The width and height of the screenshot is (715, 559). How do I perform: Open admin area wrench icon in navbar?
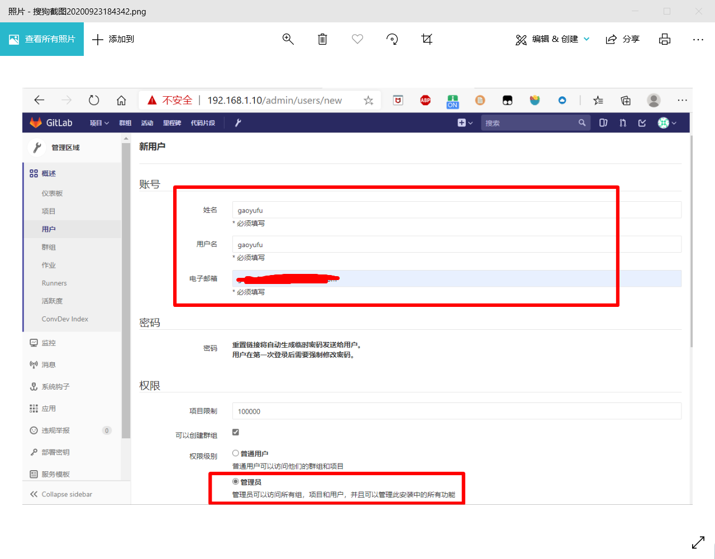[x=238, y=123]
